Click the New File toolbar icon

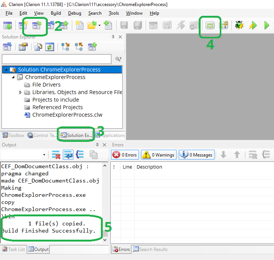[79, 26]
